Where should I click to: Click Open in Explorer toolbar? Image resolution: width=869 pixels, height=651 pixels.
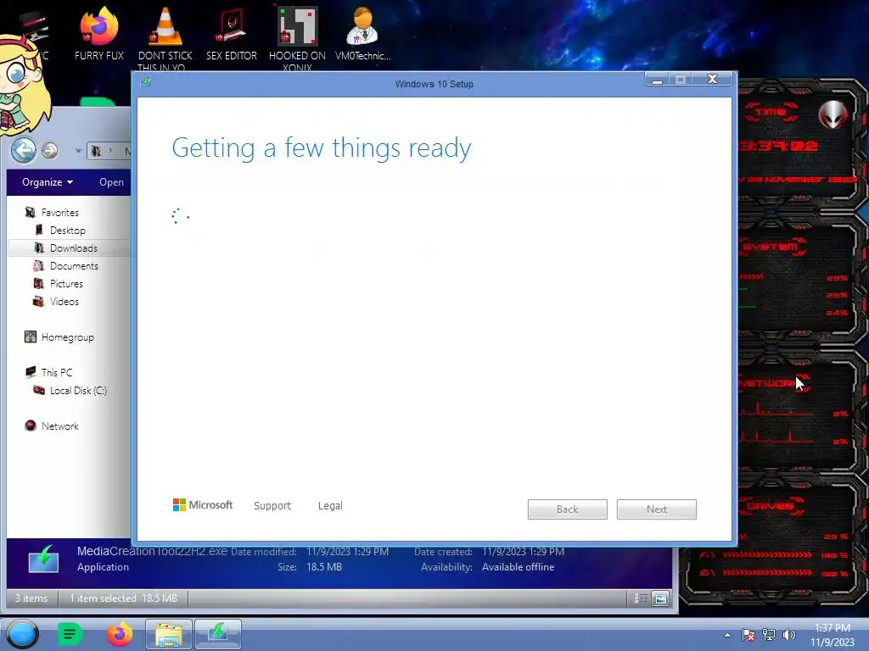(111, 182)
